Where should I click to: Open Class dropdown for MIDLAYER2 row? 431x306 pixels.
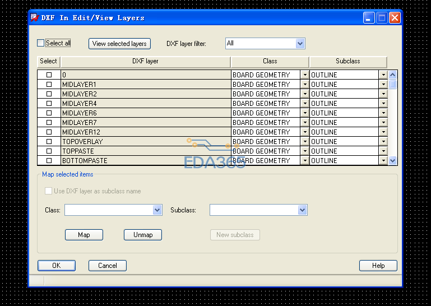tap(305, 94)
